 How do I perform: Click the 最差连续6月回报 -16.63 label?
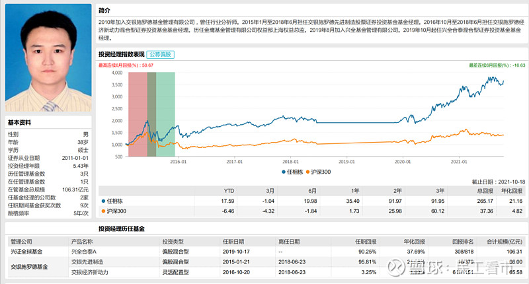click(497, 65)
